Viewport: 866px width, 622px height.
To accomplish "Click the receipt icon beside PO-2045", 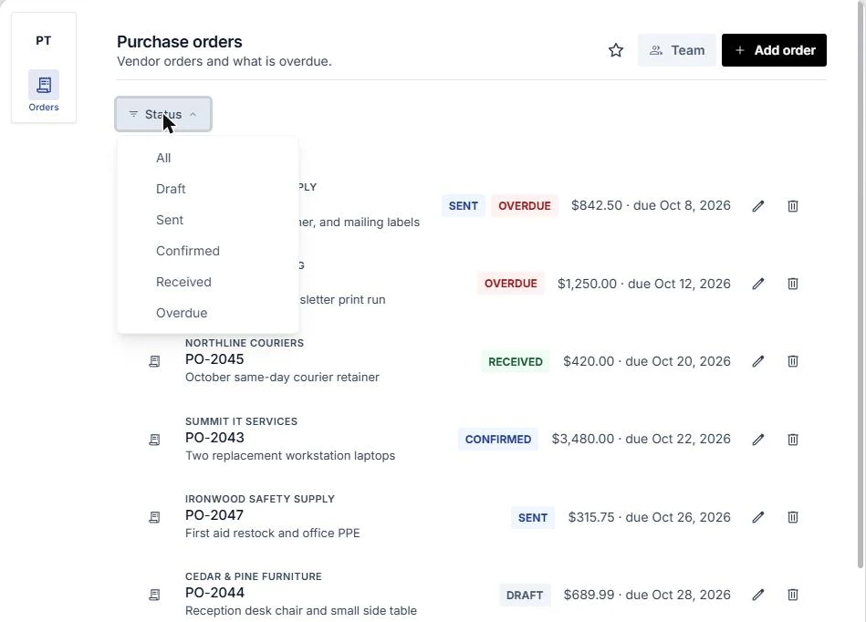I will tap(154, 361).
